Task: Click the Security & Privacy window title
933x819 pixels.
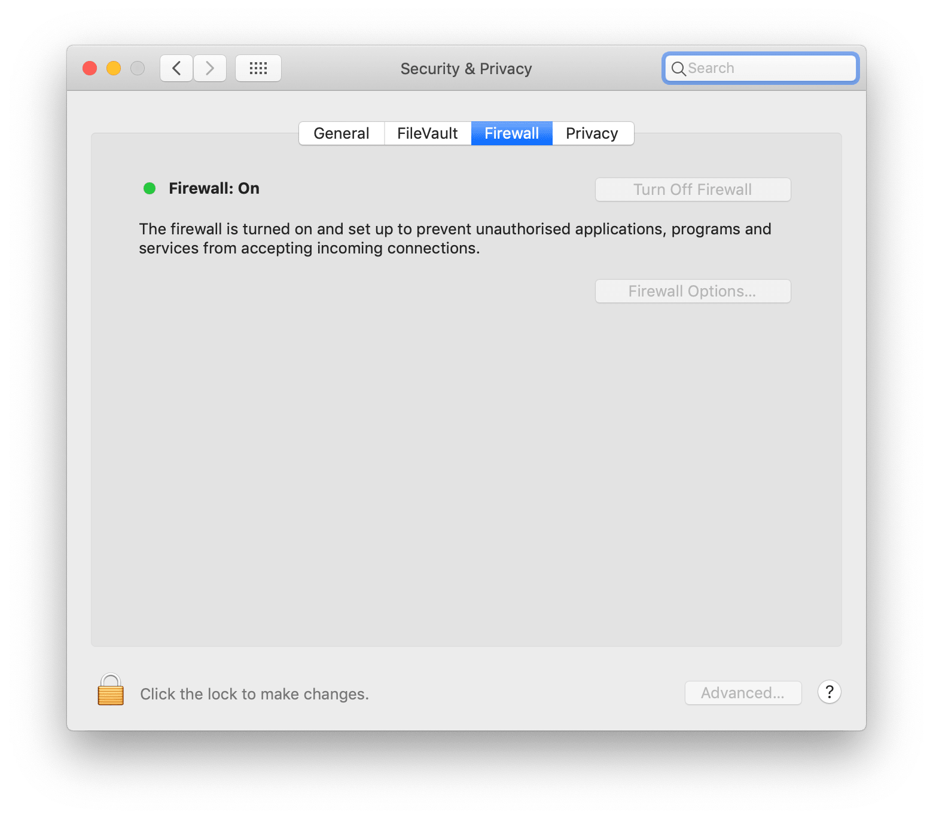Action: click(x=466, y=69)
